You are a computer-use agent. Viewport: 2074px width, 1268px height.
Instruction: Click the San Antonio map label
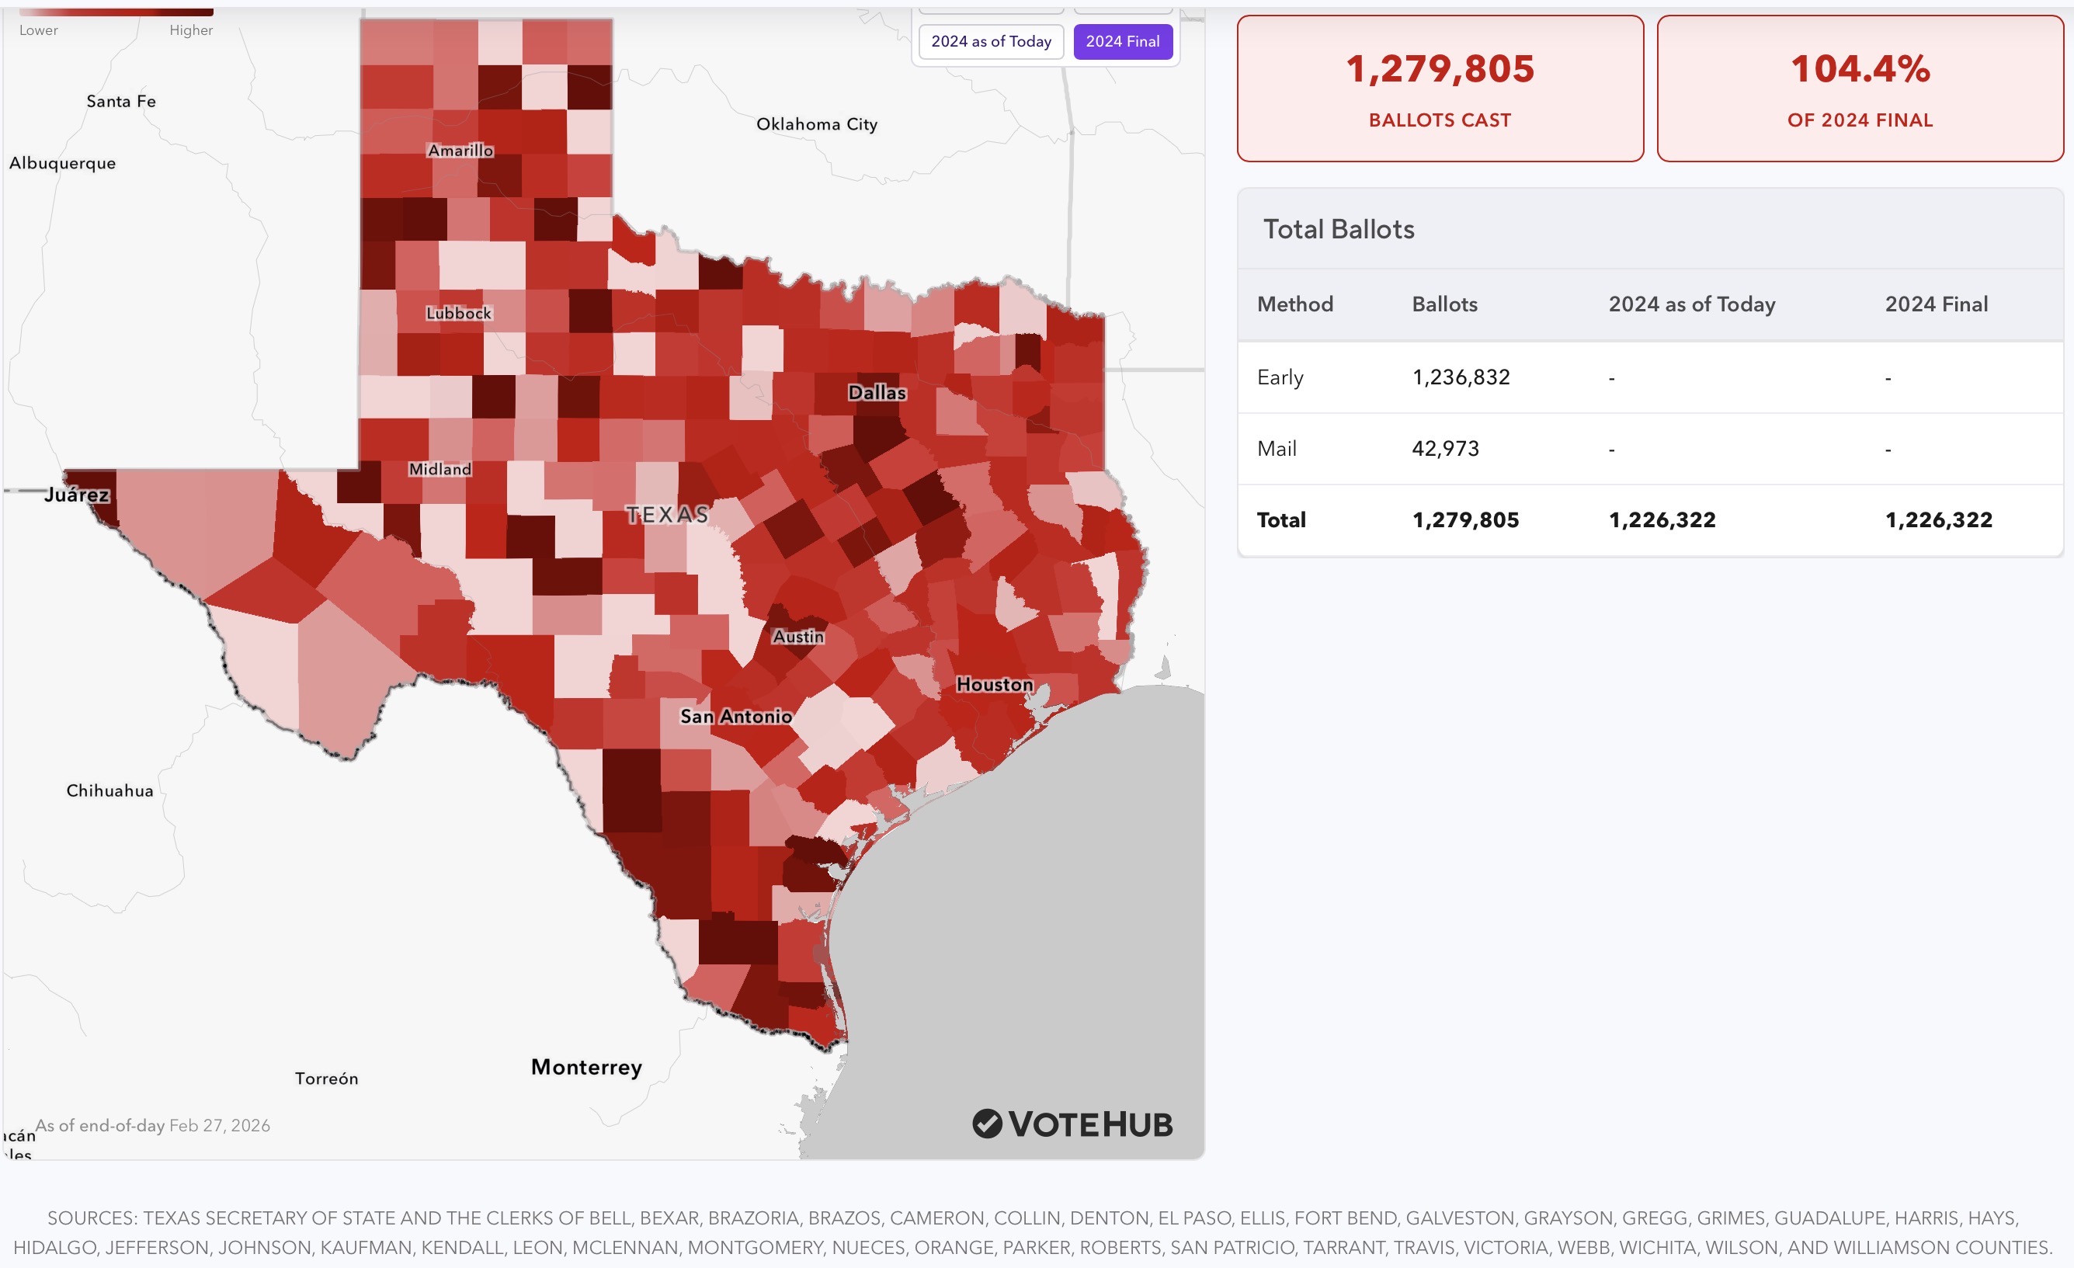[x=735, y=717]
